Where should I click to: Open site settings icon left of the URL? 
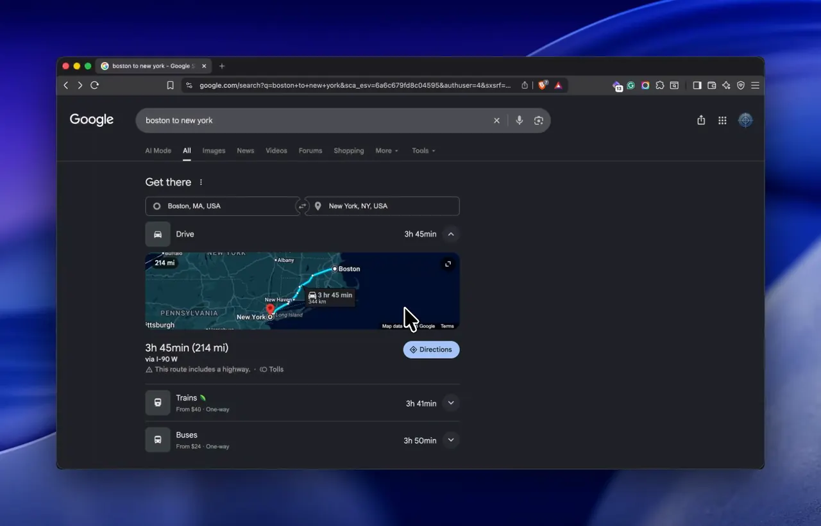click(189, 85)
